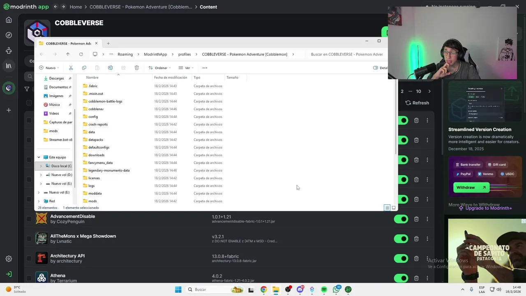Click Home in Modrinth breadcrumb
The width and height of the screenshot is (526, 296).
coord(76,7)
